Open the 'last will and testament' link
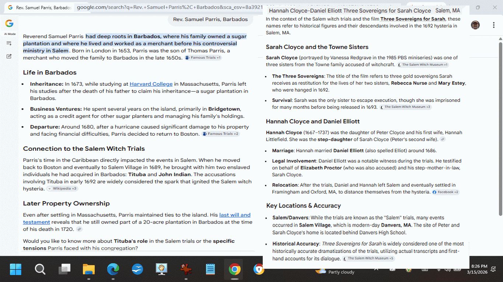 click(235, 215)
